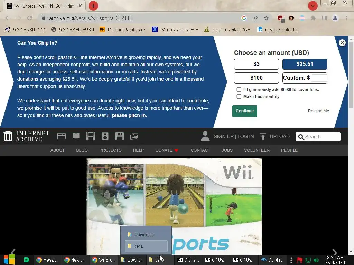
Task: Open the PEOPLE menu item
Action: point(289,150)
